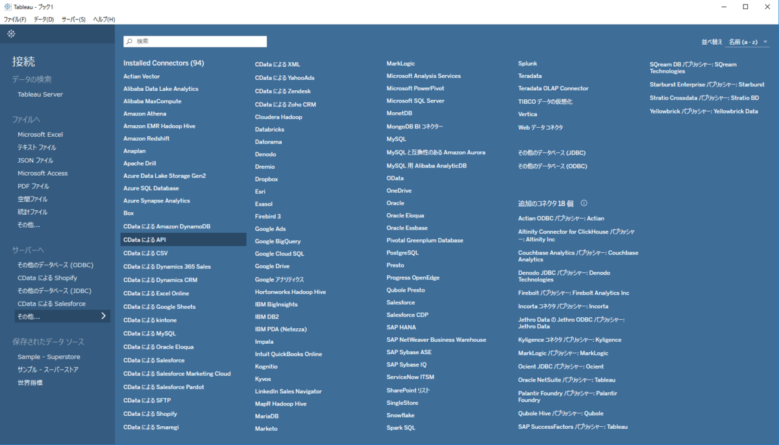The height and width of the screenshot is (445, 779).
Task: Select その他のデータベース (JDBC) in connector list
Action: (552, 153)
